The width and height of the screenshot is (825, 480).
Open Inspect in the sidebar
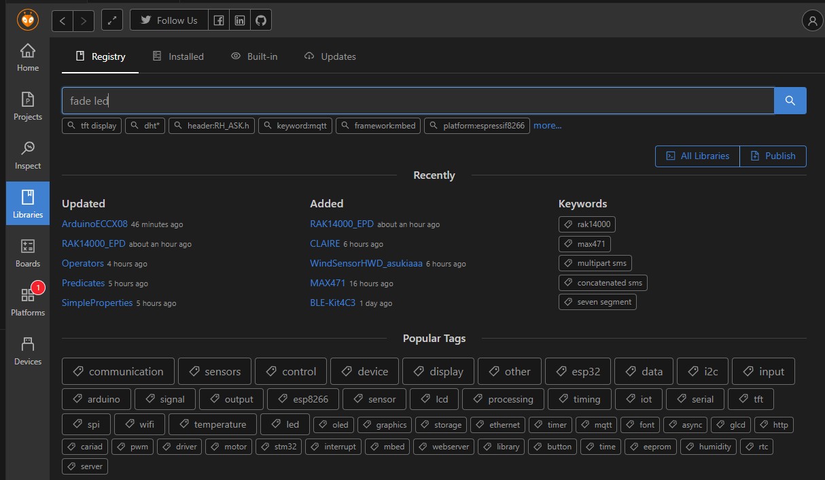point(28,155)
